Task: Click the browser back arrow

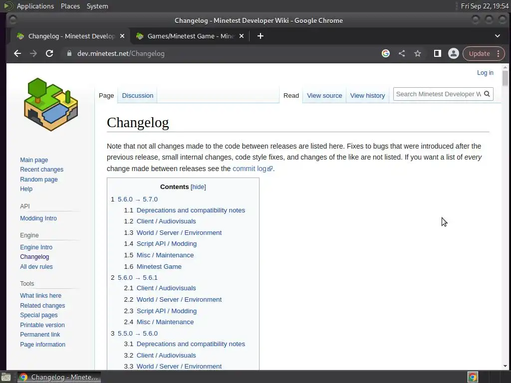Action: click(17, 53)
